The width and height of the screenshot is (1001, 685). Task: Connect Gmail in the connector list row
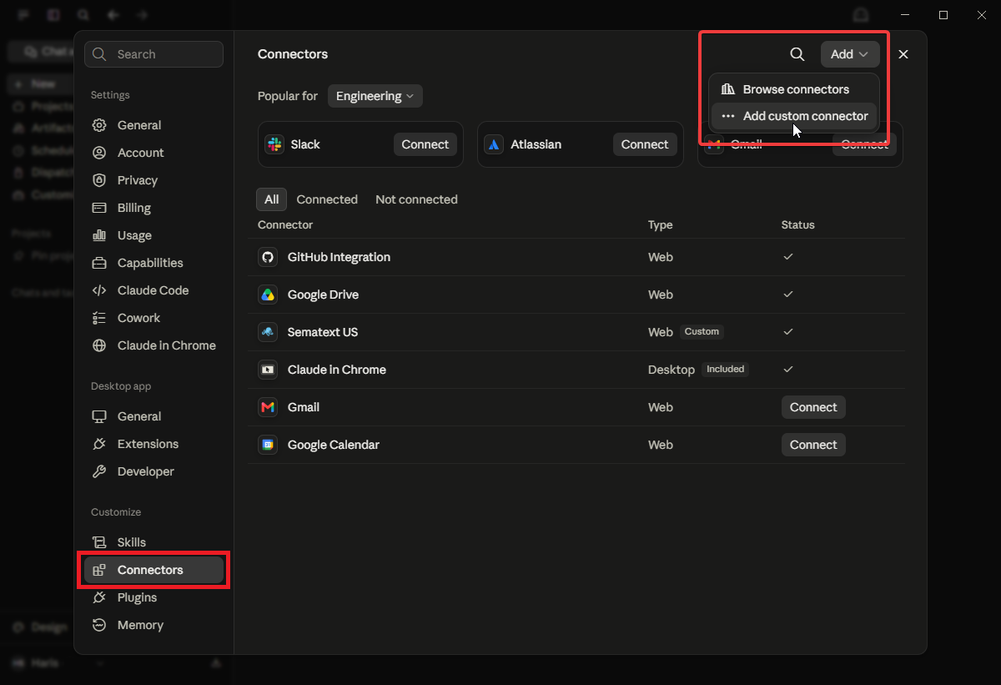(x=813, y=407)
